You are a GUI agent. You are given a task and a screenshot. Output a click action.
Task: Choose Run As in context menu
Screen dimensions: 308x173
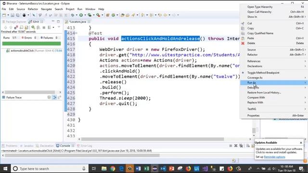point(273,83)
